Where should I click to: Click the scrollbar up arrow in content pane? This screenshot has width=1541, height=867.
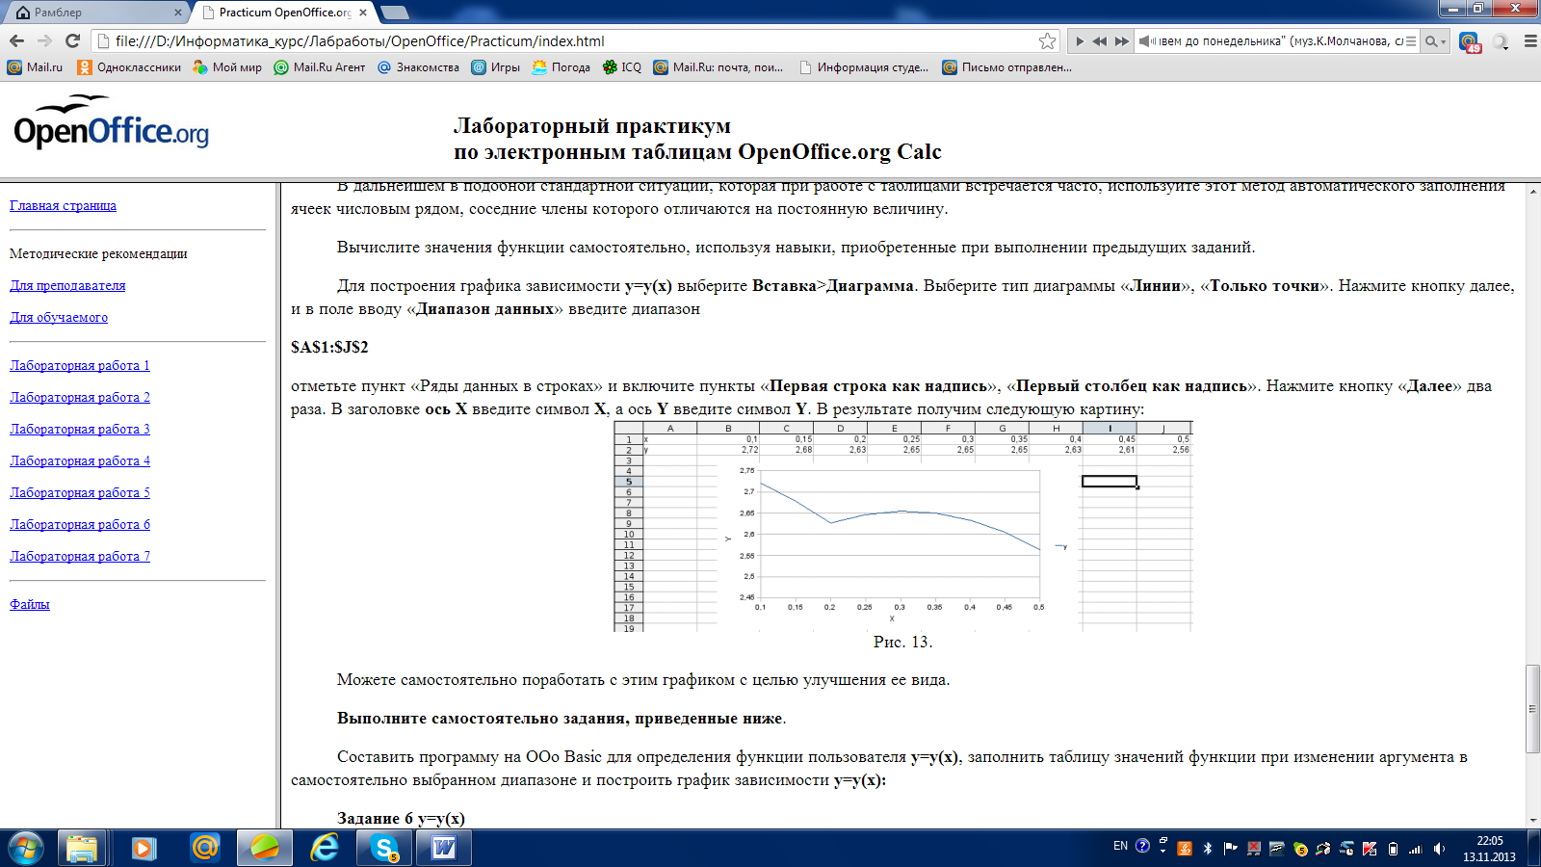pyautogui.click(x=1532, y=191)
